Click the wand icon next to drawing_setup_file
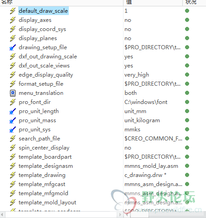 13,47
